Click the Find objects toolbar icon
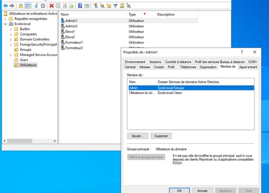269x193 pixels. pos(122,6)
